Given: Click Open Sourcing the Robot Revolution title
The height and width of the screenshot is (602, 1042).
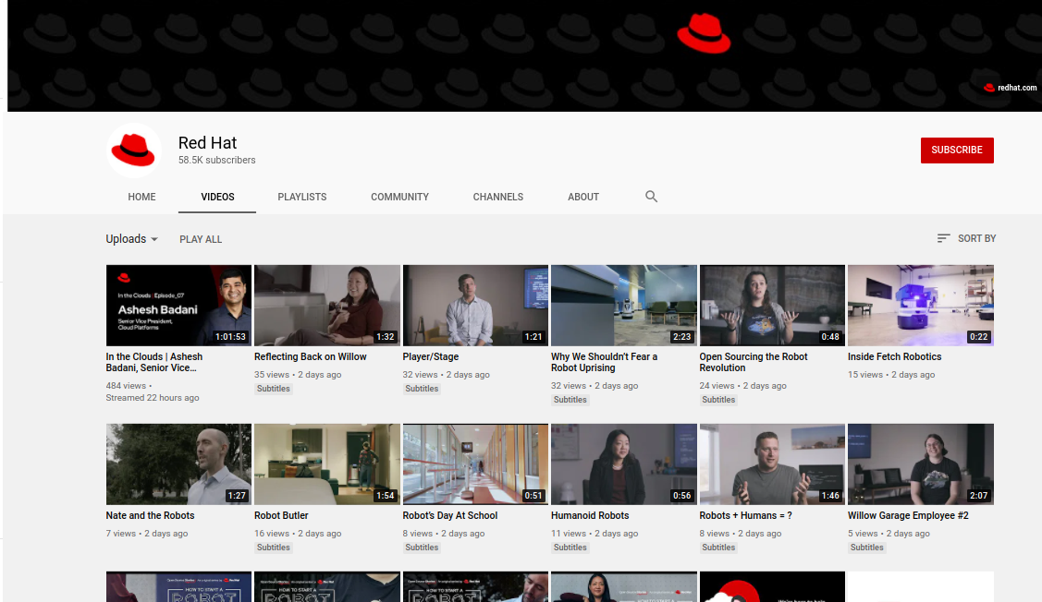Looking at the screenshot, I should [x=753, y=362].
